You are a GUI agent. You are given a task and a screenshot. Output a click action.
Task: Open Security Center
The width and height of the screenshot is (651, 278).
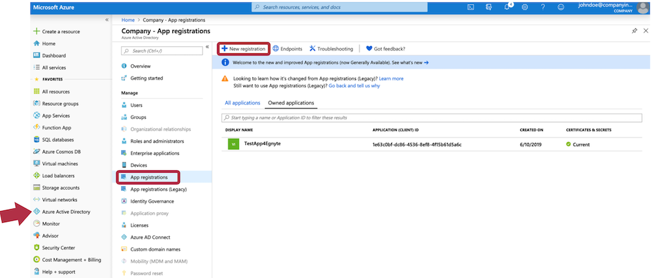point(54,247)
